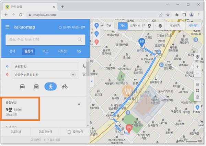Click the current location crosshair icon
This screenshot has width=206, height=146.
197,57
